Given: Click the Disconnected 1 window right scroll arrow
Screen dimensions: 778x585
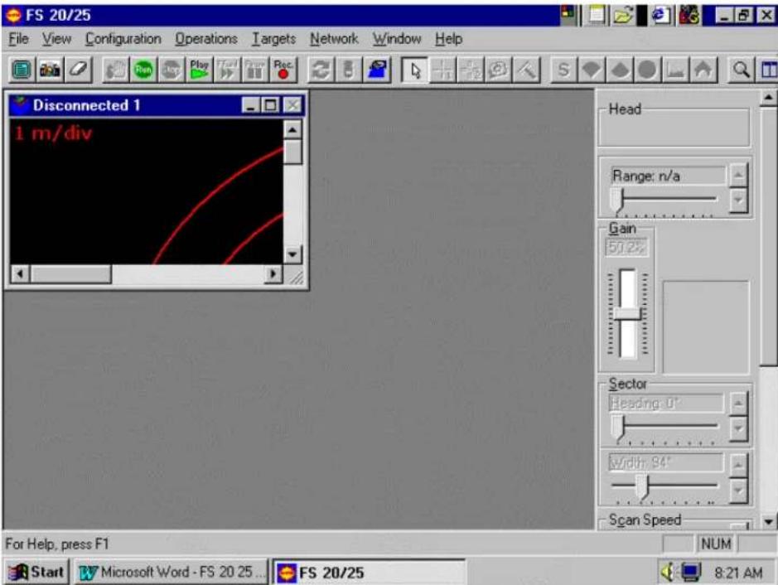Looking at the screenshot, I should point(273,273).
